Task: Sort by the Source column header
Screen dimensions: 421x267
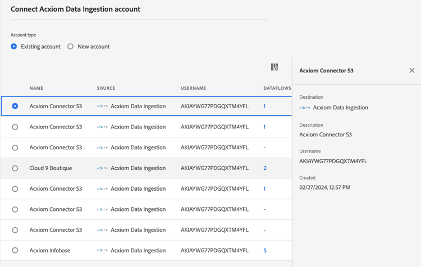Action: tap(106, 88)
